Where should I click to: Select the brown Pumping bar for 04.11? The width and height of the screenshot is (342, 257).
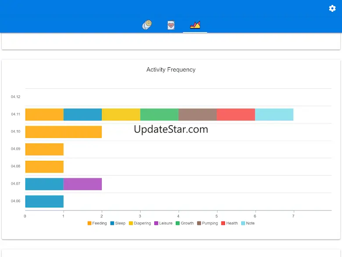click(x=198, y=115)
